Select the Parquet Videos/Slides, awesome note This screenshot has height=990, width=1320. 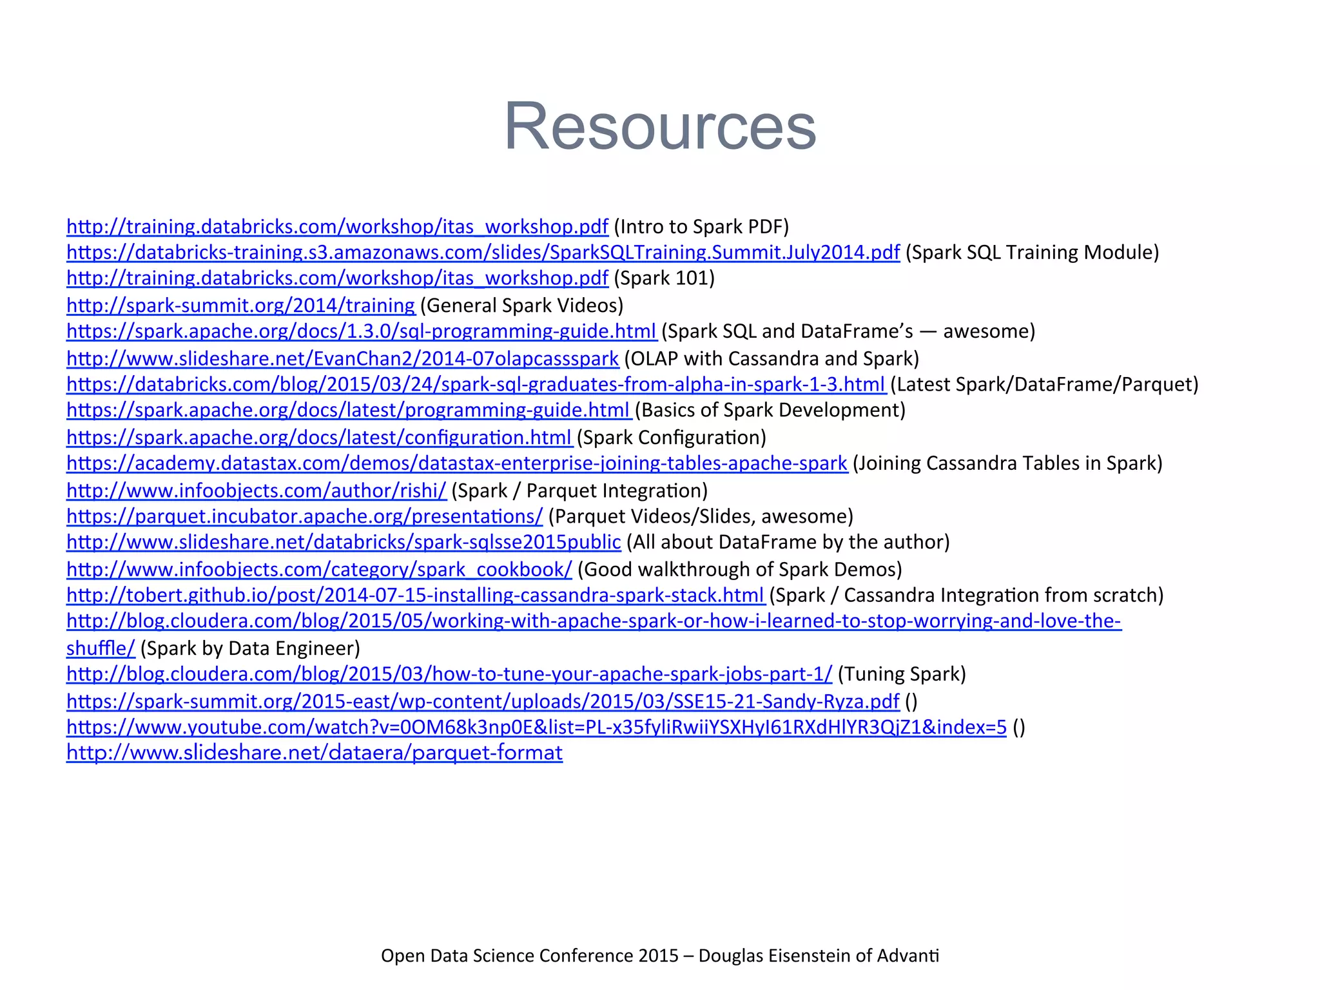pyautogui.click(x=701, y=517)
